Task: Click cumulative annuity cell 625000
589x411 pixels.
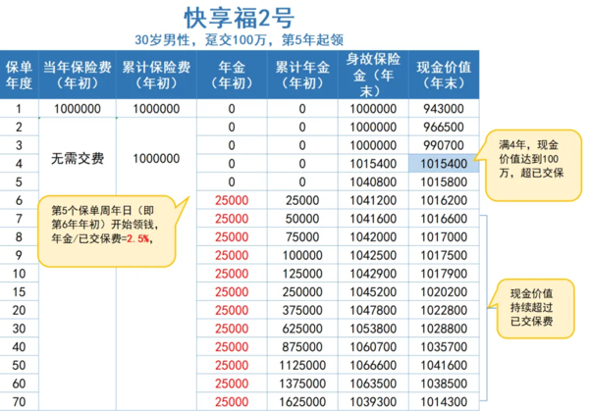Action: (x=302, y=329)
